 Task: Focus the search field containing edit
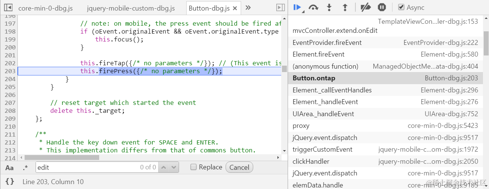[97, 167]
